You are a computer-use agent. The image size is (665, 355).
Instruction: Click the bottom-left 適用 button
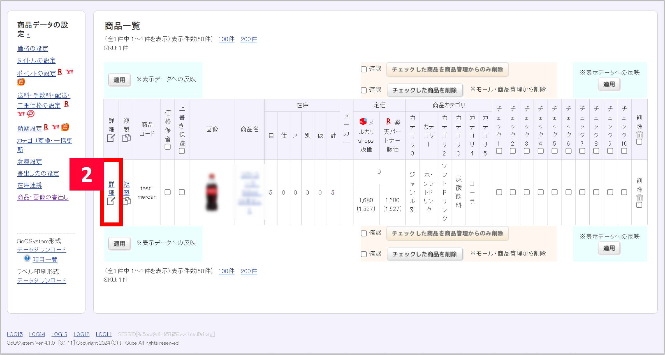pos(119,243)
